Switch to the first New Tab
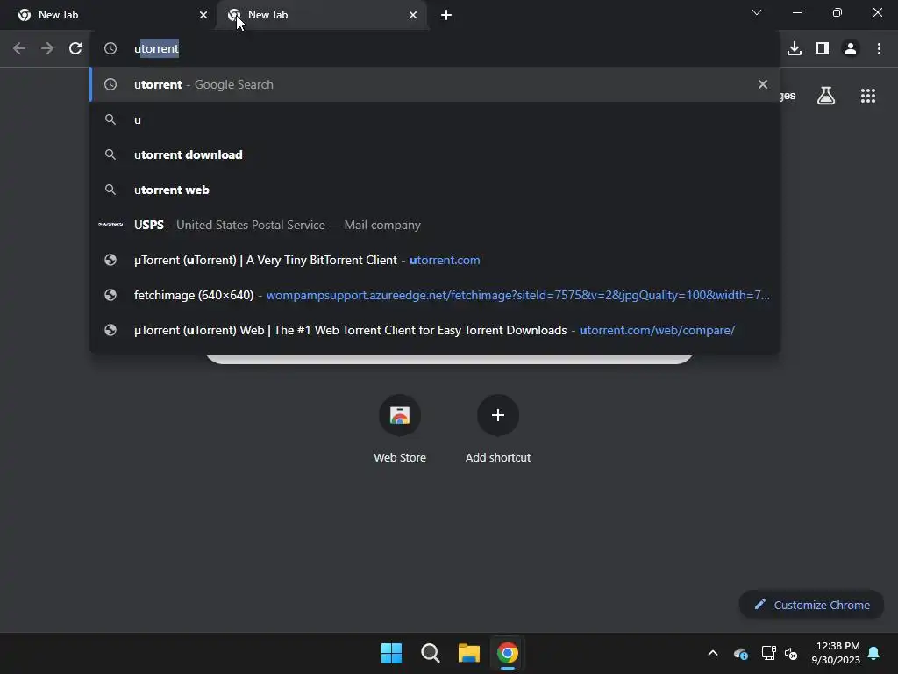The width and height of the screenshot is (898, 674). coord(108,15)
